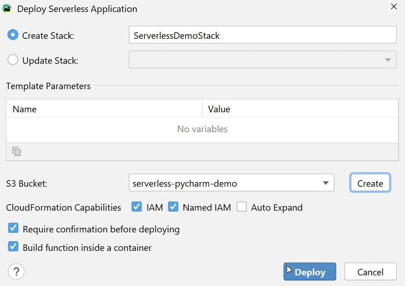Click the Value column header
The width and height of the screenshot is (405, 286).
click(x=300, y=109)
